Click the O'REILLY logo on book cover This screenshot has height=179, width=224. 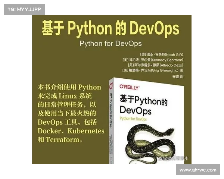pyautogui.click(x=130, y=87)
